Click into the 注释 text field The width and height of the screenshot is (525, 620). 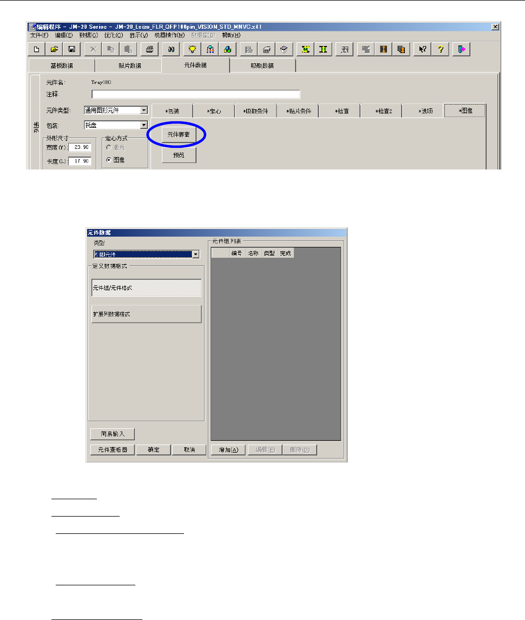196,94
